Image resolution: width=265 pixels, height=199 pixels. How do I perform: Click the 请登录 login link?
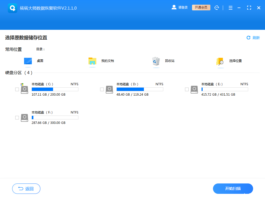tap(183, 7)
